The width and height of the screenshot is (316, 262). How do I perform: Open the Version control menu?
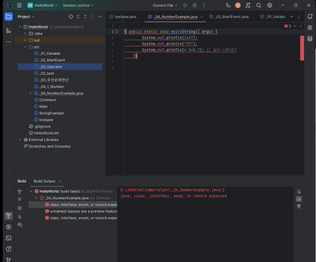point(78,5)
